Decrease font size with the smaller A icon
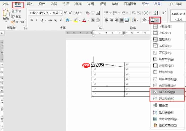The width and height of the screenshot is (186, 131). [x=70, y=13]
